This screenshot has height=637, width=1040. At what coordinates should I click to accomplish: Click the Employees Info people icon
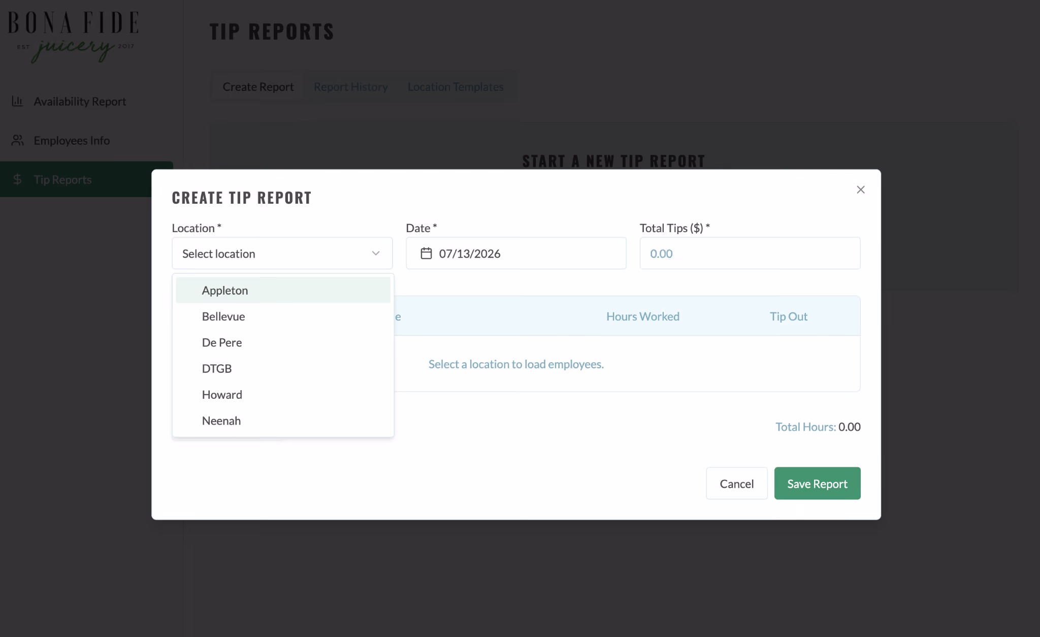[17, 140]
